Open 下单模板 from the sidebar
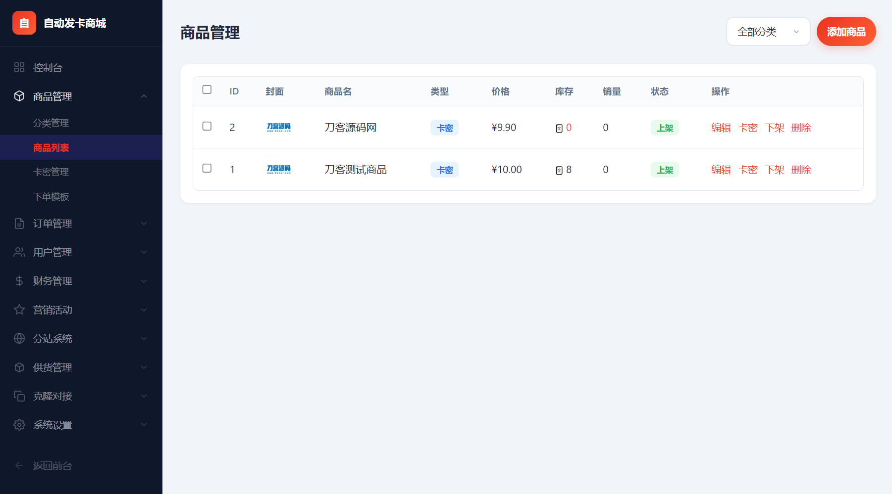This screenshot has width=892, height=494. [x=51, y=196]
